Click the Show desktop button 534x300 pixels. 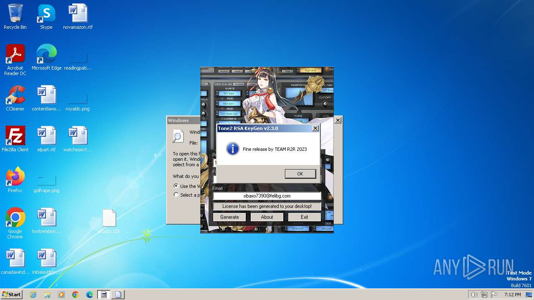(529, 295)
